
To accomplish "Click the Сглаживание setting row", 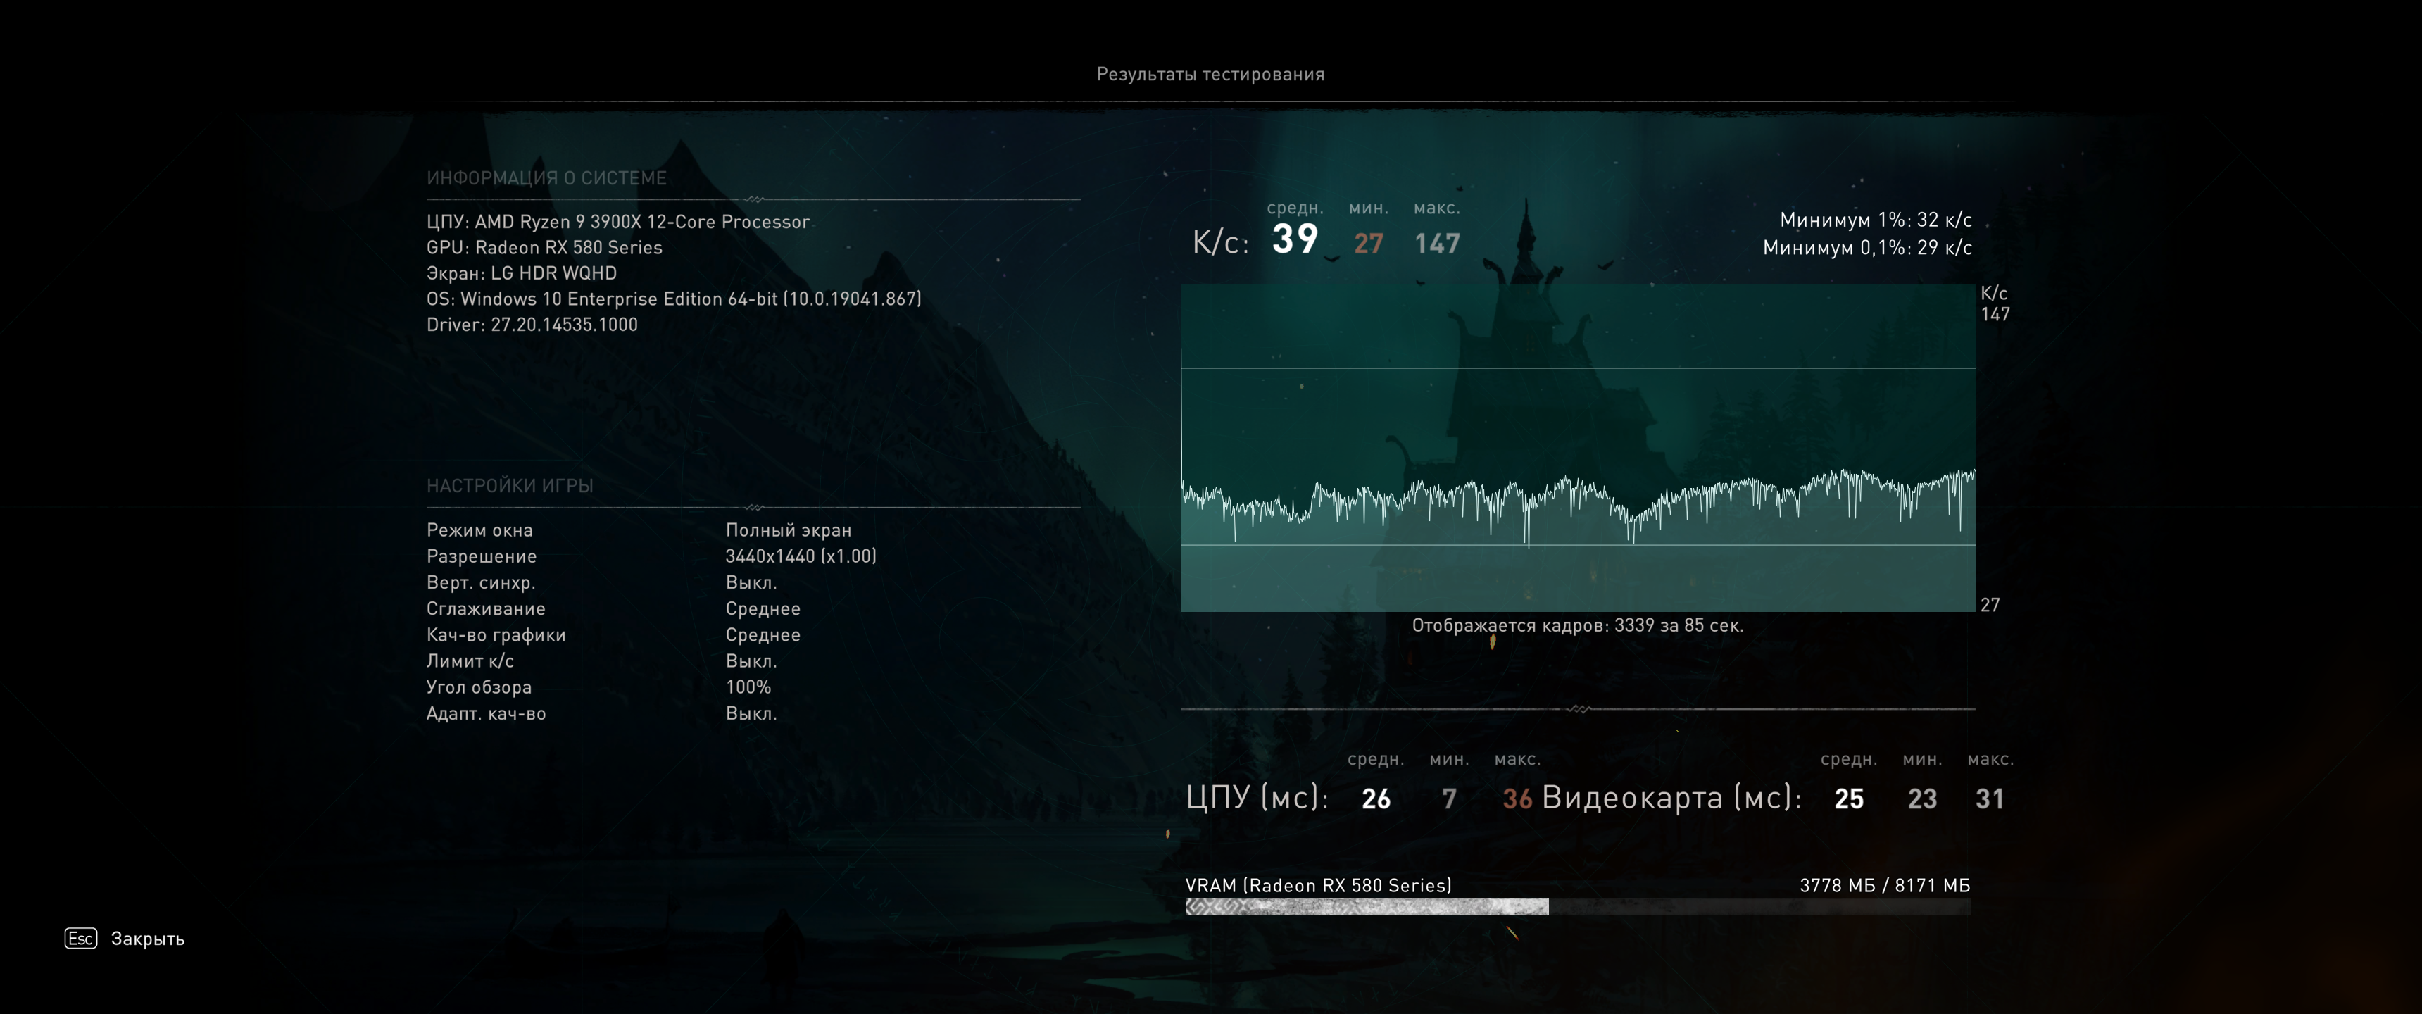I will (485, 610).
